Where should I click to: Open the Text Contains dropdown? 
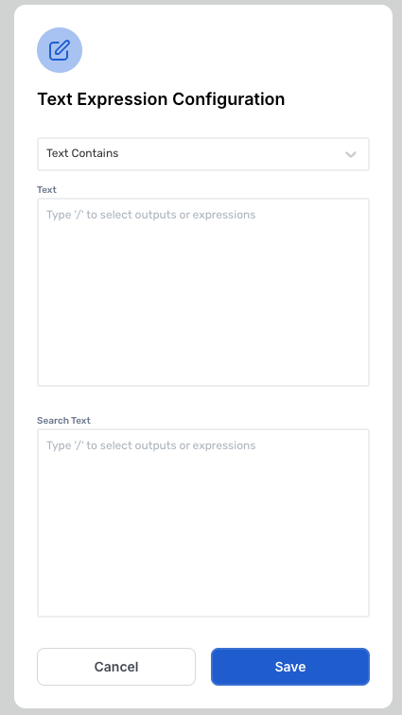(203, 154)
